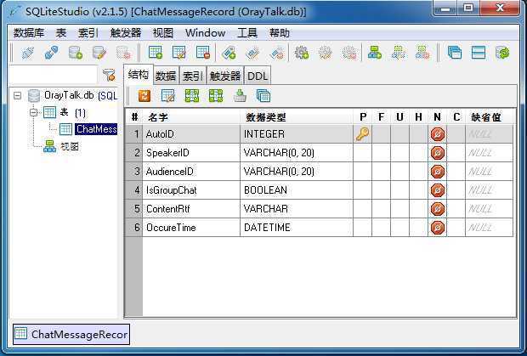Click the DATETIME data type cell
Viewport: 527px width, 356px height.
297,228
